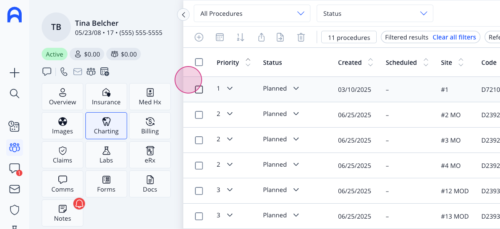Expand the Planned status dropdown for #1

[x=296, y=88]
